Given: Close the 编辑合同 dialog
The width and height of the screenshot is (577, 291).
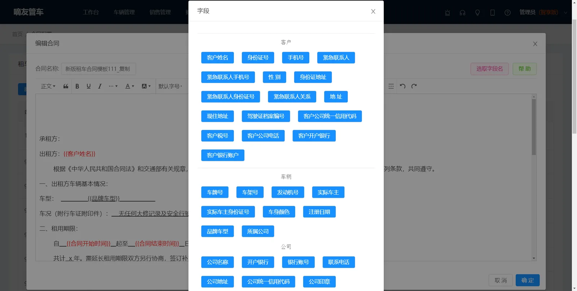Looking at the screenshot, I should pos(535,44).
